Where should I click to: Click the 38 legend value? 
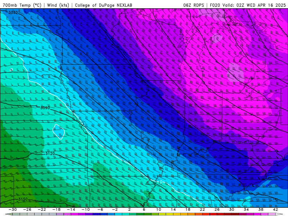[x=261, y=210]
